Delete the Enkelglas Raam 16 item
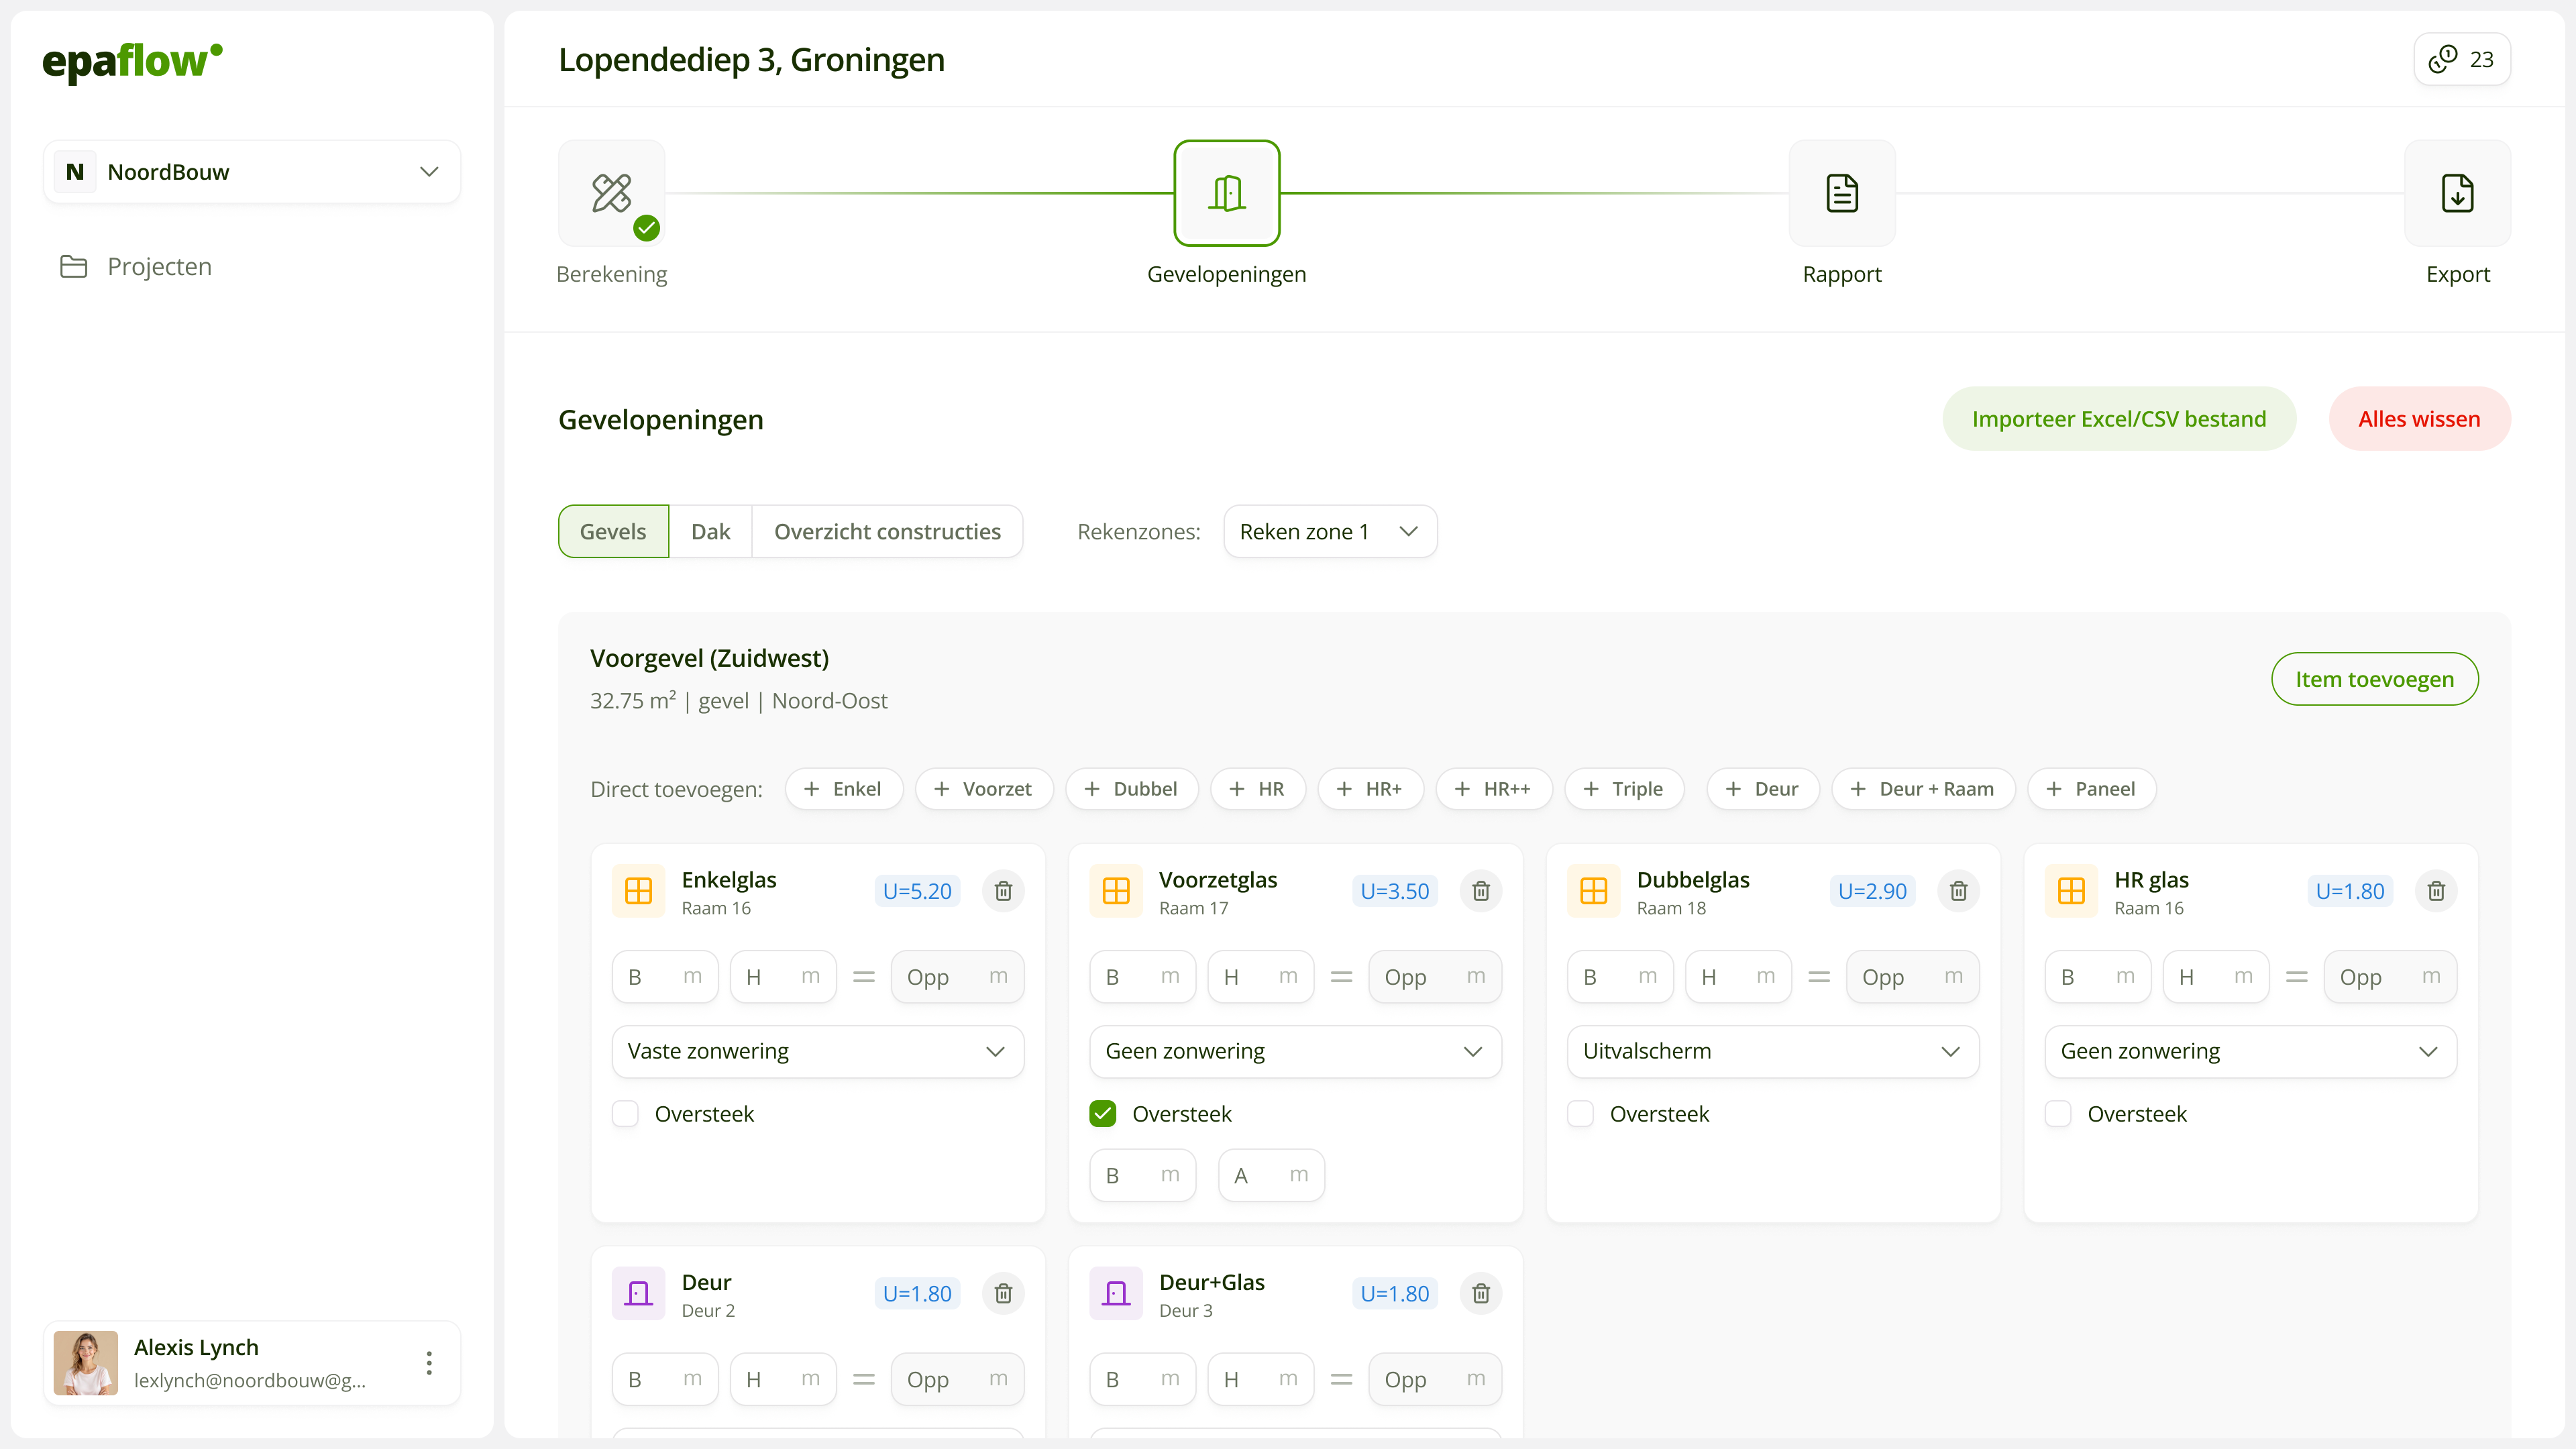 tap(1003, 890)
